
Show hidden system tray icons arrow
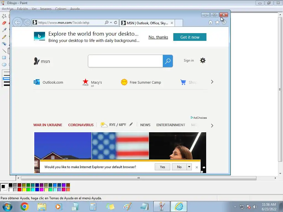235,207
